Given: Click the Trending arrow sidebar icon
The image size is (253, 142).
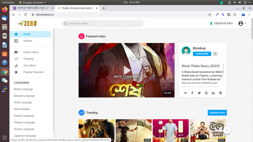Looking at the screenshot, I should click(x=16, y=59).
